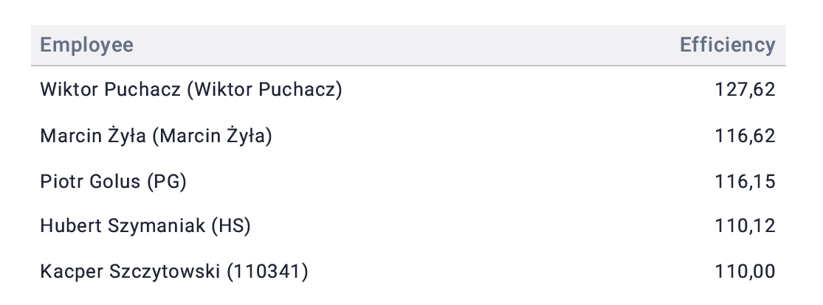Sort table by Efficiency column header
823x305 pixels.
coord(728,45)
